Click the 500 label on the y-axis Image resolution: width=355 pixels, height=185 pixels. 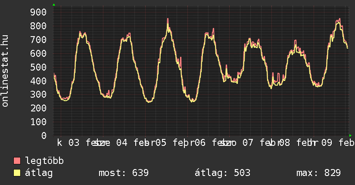39,67
